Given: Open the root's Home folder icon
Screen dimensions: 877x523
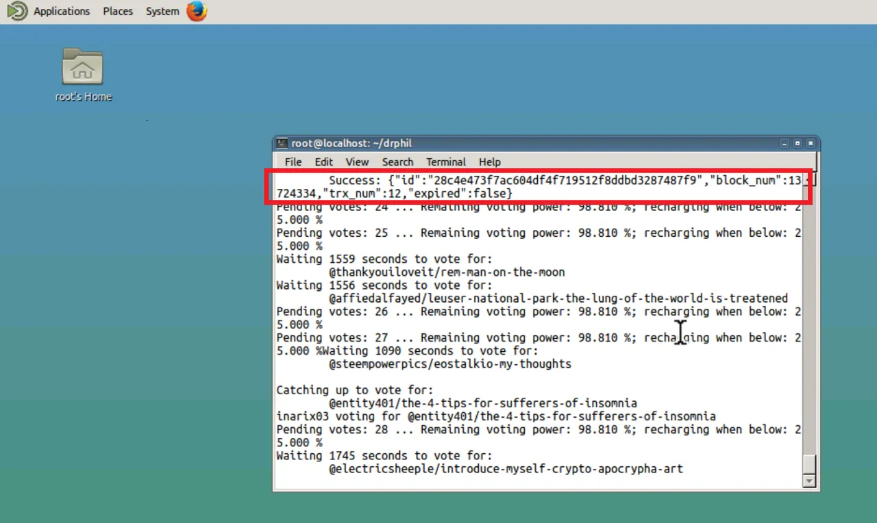Looking at the screenshot, I should pos(82,66).
